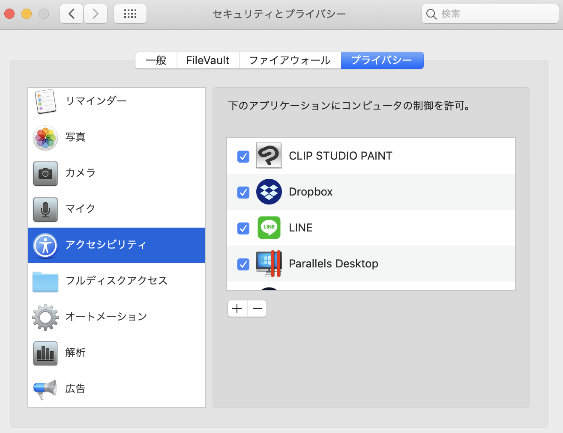Click the Photos (写真) pinwheel icon
This screenshot has height=433, width=563.
pos(45,138)
